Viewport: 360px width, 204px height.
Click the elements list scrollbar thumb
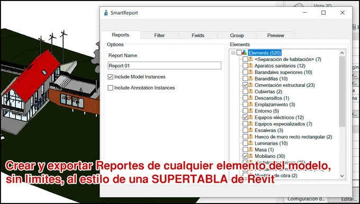(342, 91)
